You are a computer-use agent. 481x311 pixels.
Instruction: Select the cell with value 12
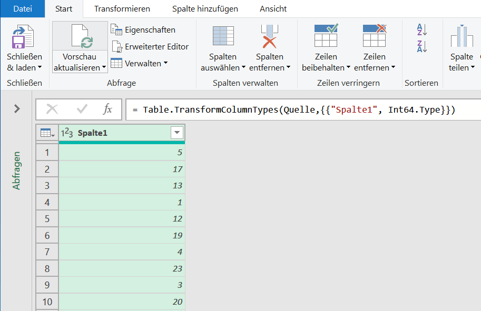122,219
